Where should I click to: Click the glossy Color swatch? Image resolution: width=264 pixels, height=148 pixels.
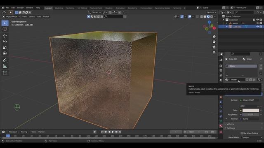click(x=251, y=110)
